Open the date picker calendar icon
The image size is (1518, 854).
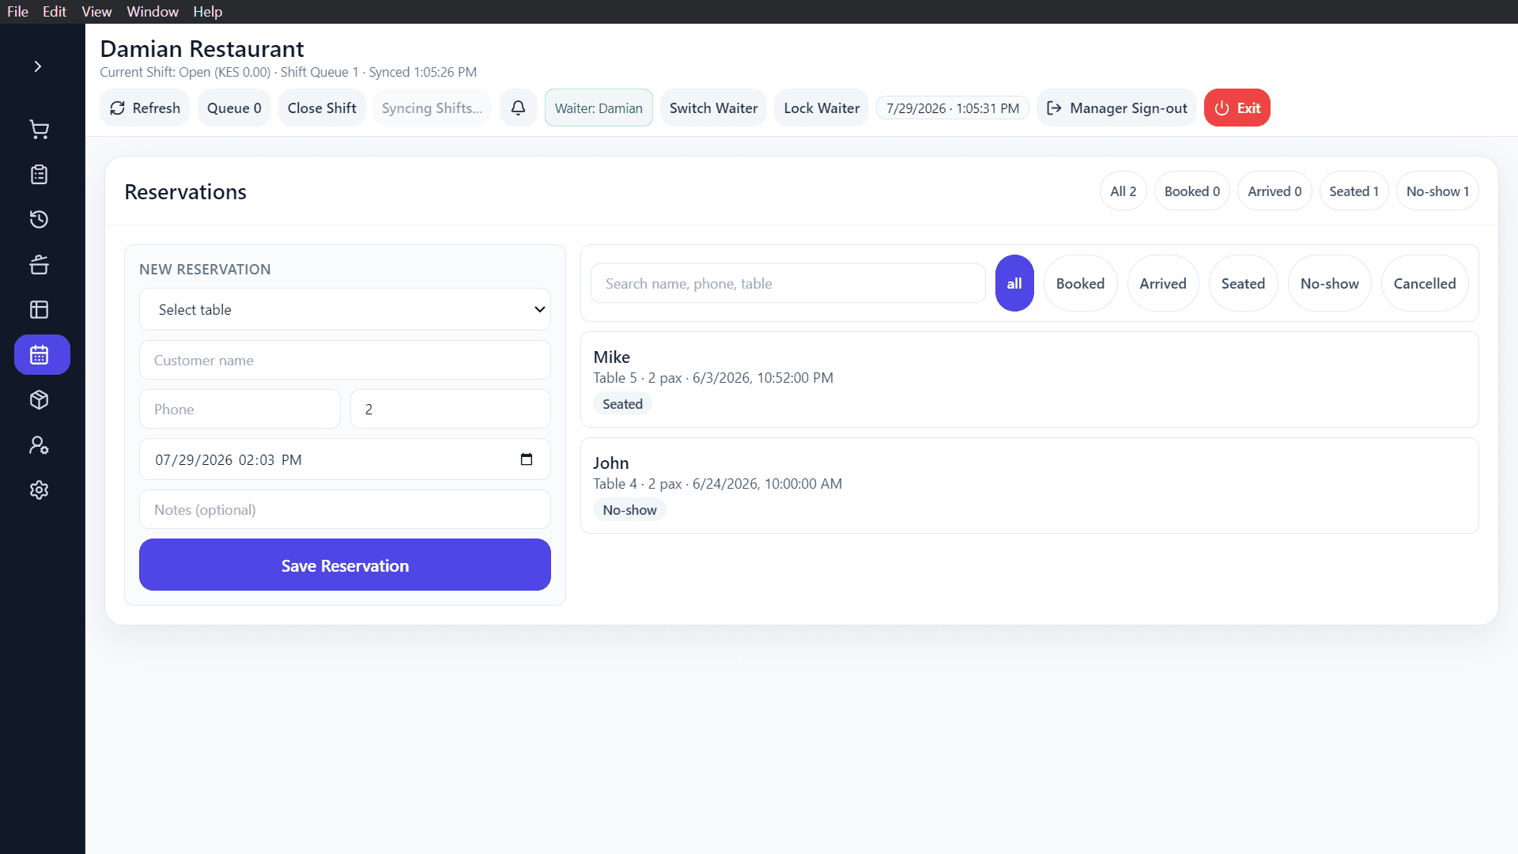point(527,459)
